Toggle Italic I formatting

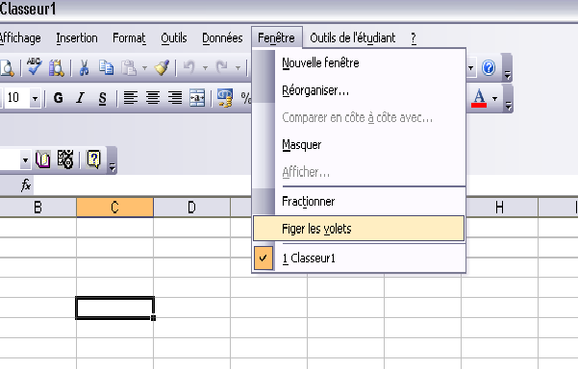tap(80, 98)
